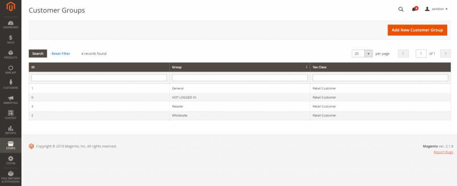Open the Content menu
Screen dimensions: 457x186
tap(11, 115)
